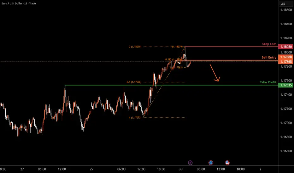Click the 1.17000 price axis value
The height and width of the screenshot is (173, 294).
(x=286, y=123)
